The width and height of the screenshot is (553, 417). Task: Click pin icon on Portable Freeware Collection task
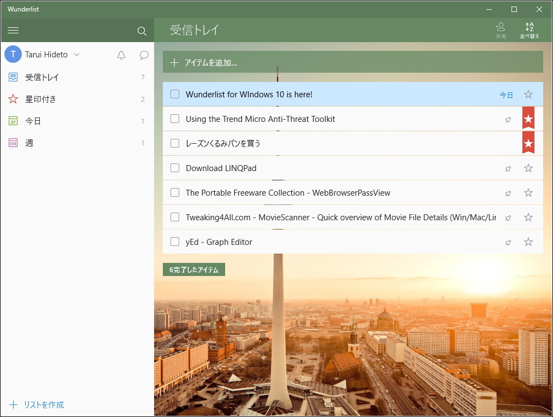click(508, 193)
